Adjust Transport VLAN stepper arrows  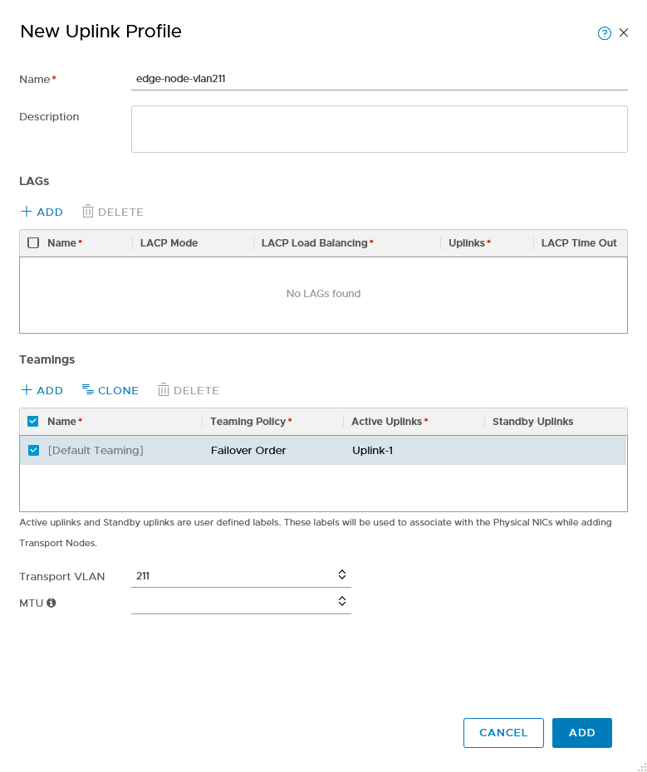(x=342, y=574)
